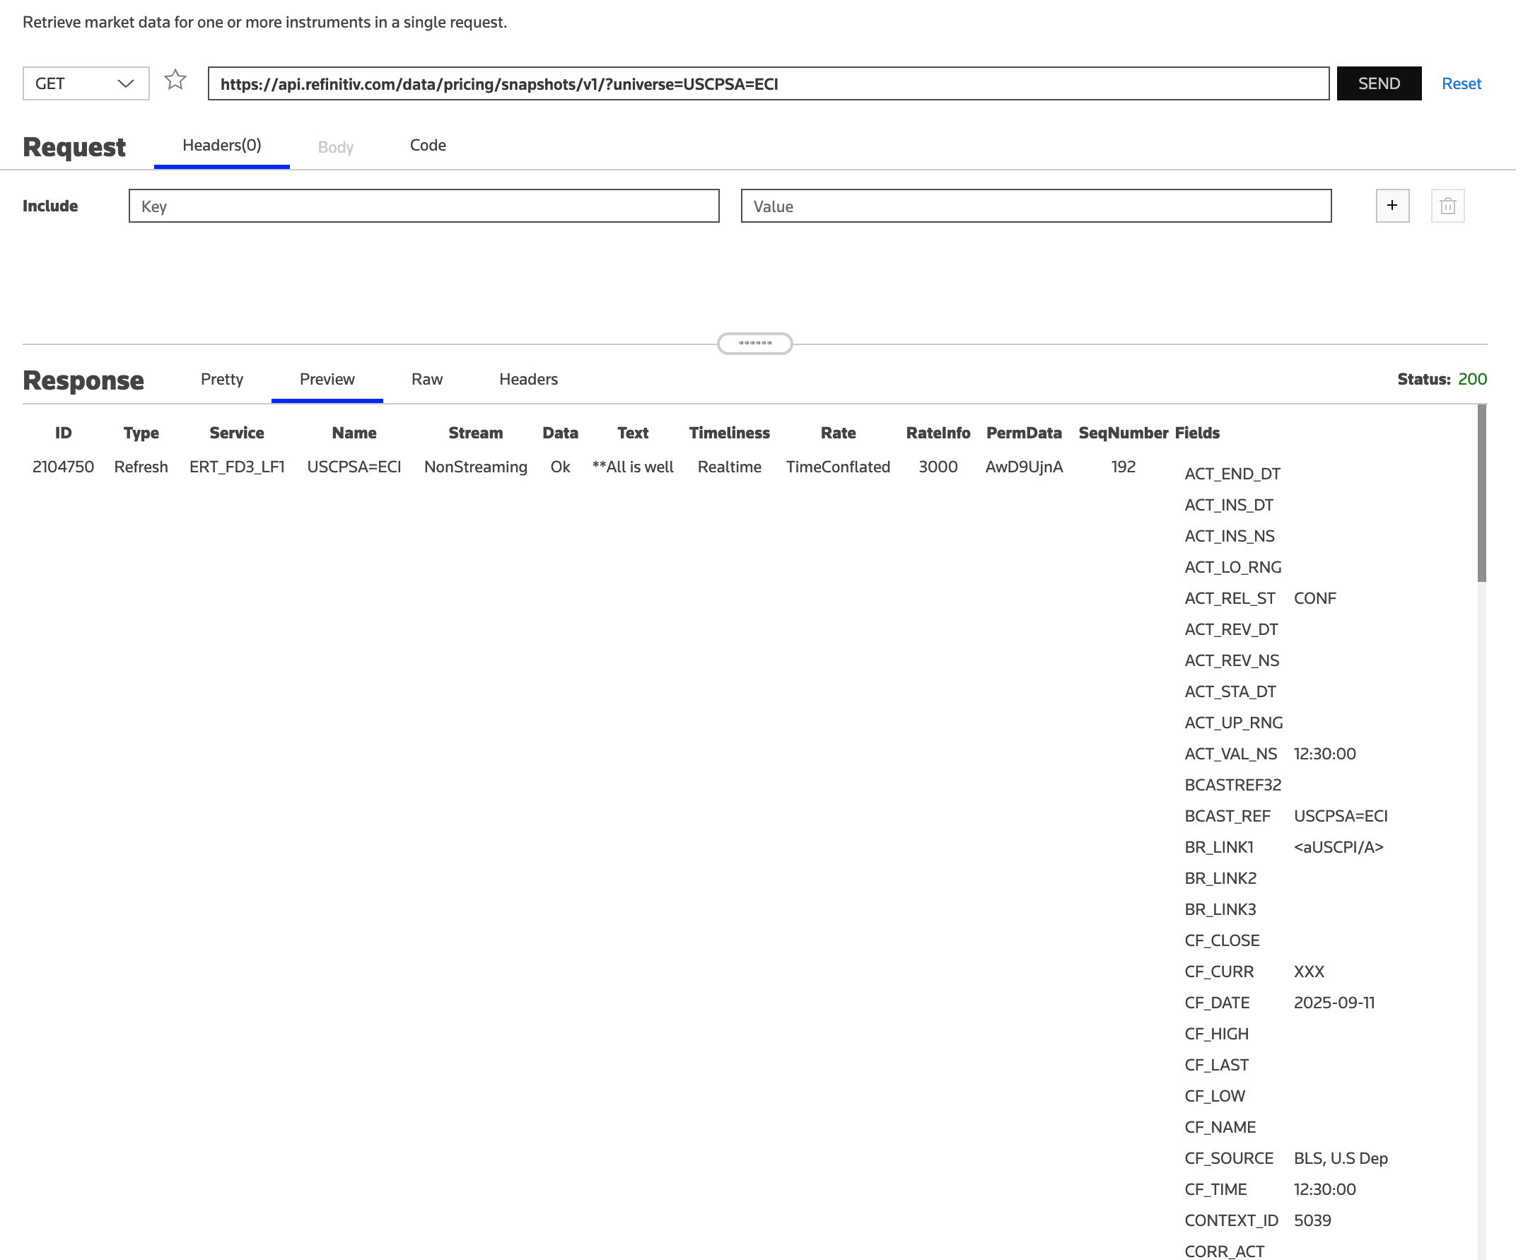Click the <aUSCPI/A> BR_LINK1 value
This screenshot has width=1540, height=1260.
1338,847
